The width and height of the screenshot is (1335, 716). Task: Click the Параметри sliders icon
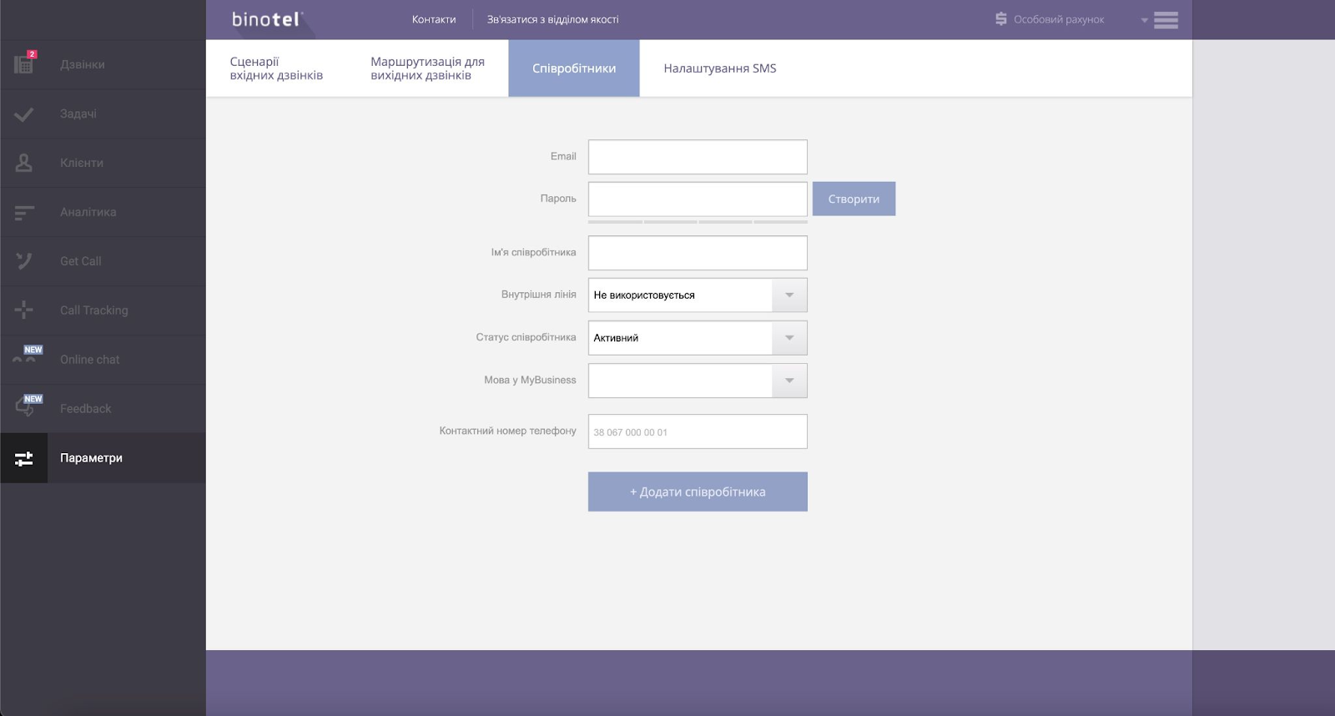24,458
